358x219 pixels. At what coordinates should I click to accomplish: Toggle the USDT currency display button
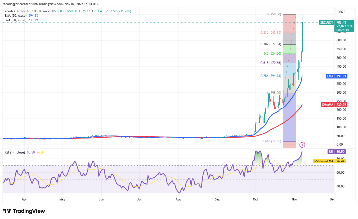point(344,11)
